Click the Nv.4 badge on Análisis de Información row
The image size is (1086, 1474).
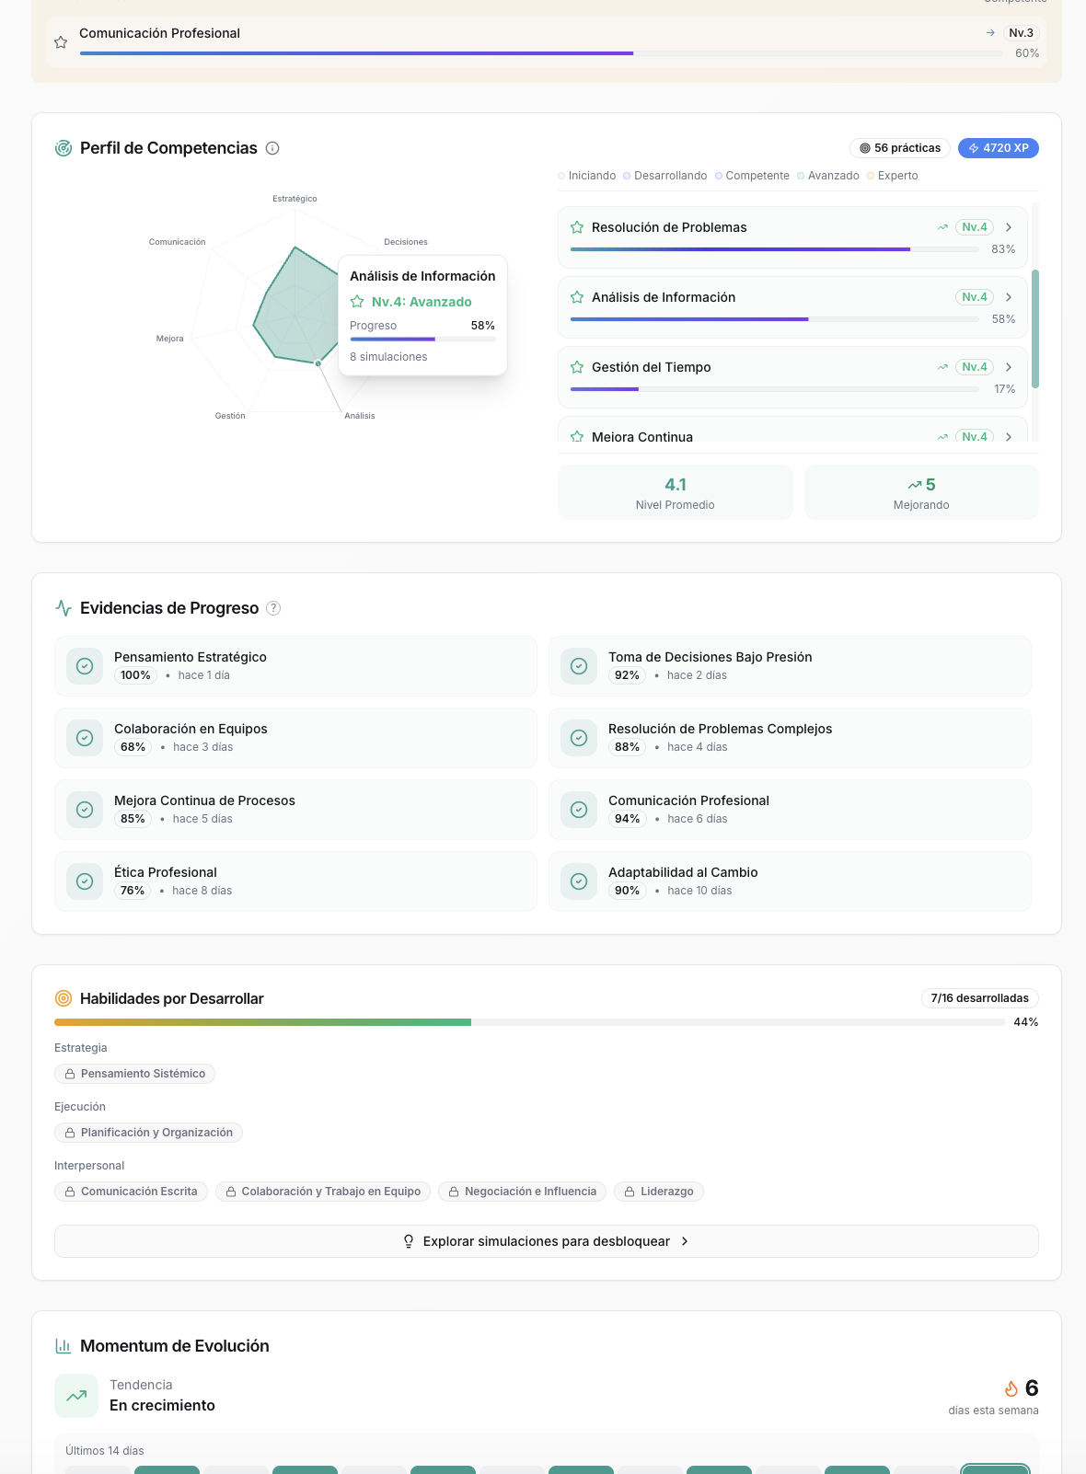coord(975,297)
